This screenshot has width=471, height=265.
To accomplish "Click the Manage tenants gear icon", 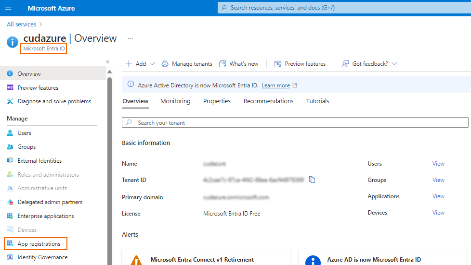I will pyautogui.click(x=165, y=64).
